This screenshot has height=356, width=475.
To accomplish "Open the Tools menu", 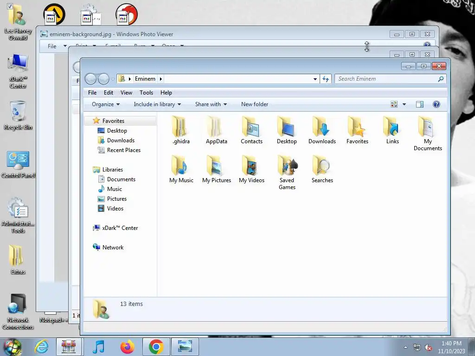I will click(x=146, y=93).
